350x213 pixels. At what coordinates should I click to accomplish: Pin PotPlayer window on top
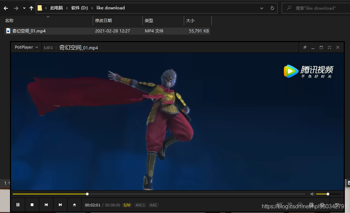coord(305,47)
